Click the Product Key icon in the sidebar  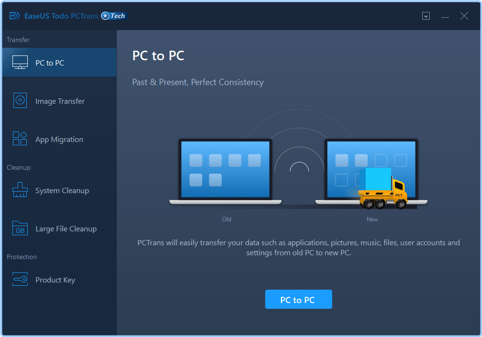(20, 279)
